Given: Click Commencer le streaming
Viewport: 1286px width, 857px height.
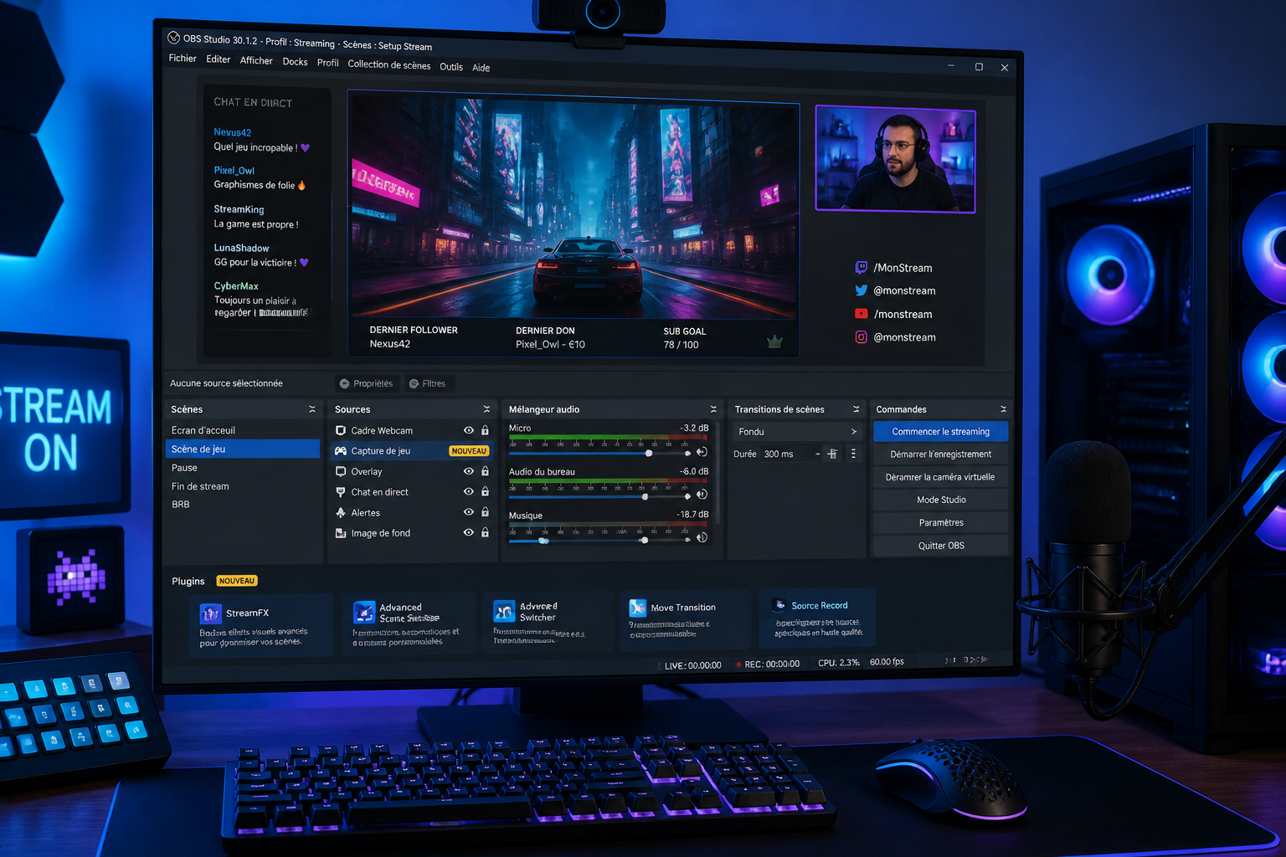Looking at the screenshot, I should [941, 432].
